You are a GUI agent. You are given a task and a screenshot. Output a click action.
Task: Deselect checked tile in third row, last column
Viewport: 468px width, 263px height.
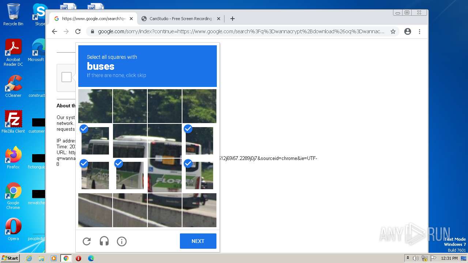(x=199, y=175)
